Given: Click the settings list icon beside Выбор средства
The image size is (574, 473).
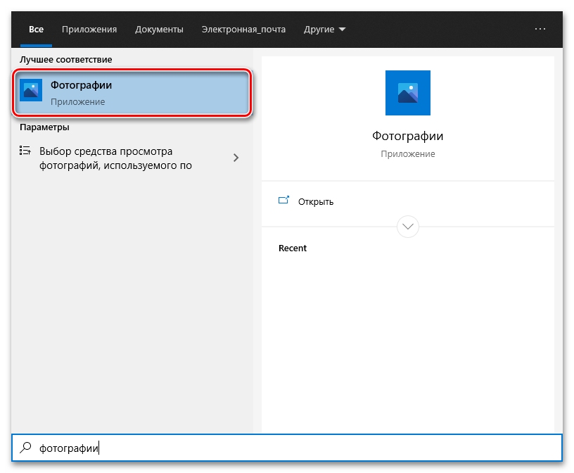Looking at the screenshot, I should (x=25, y=151).
